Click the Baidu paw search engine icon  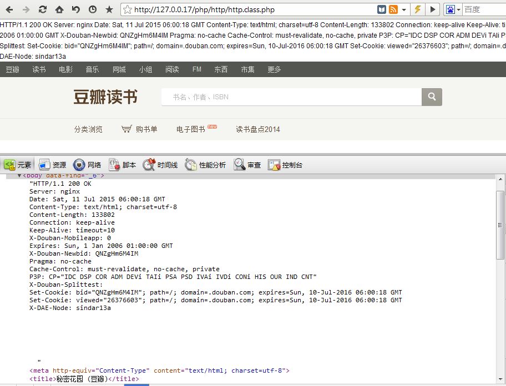tap(450, 9)
